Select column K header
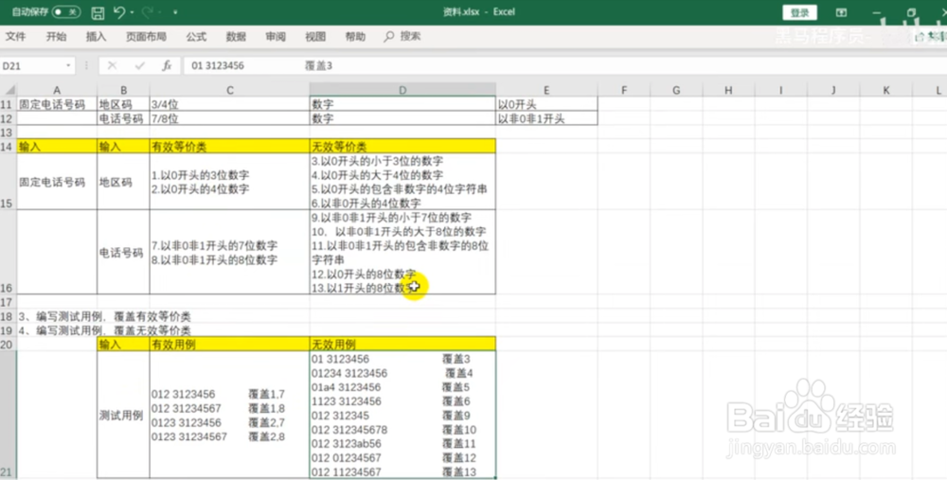The image size is (947, 480). click(886, 90)
